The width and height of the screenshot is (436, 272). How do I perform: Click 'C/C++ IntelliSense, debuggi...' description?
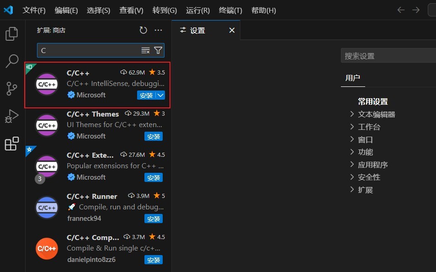[115, 84]
